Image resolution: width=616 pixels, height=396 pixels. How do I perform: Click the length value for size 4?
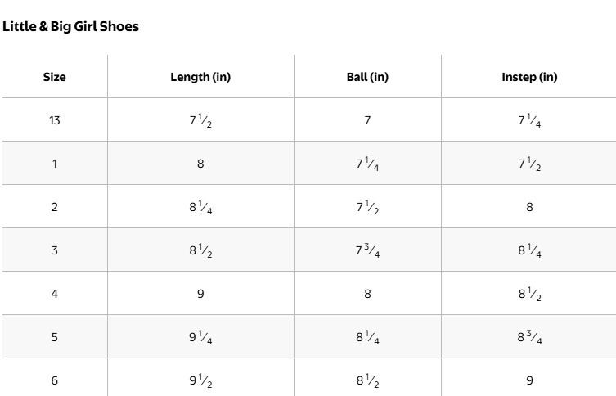click(200, 293)
